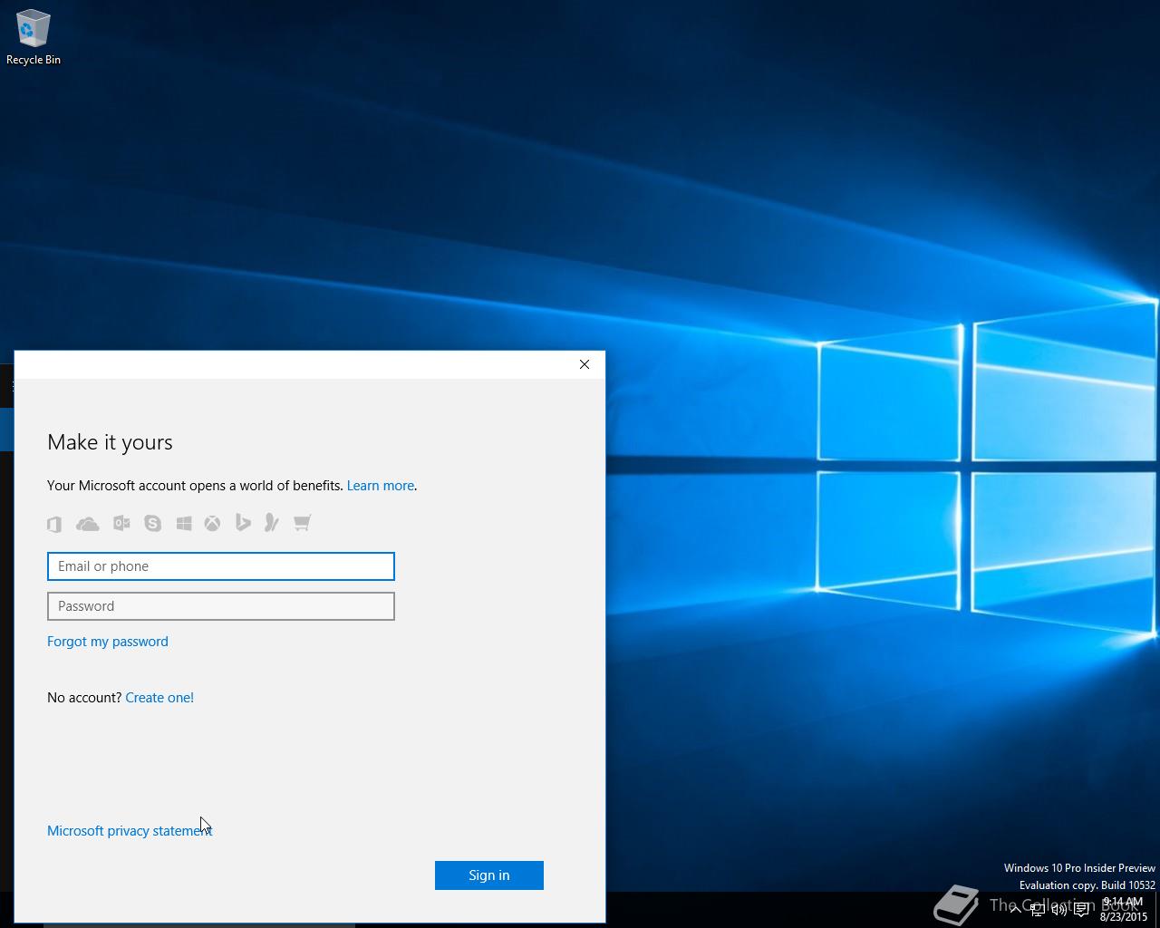Open the volume tray icon

1058,910
